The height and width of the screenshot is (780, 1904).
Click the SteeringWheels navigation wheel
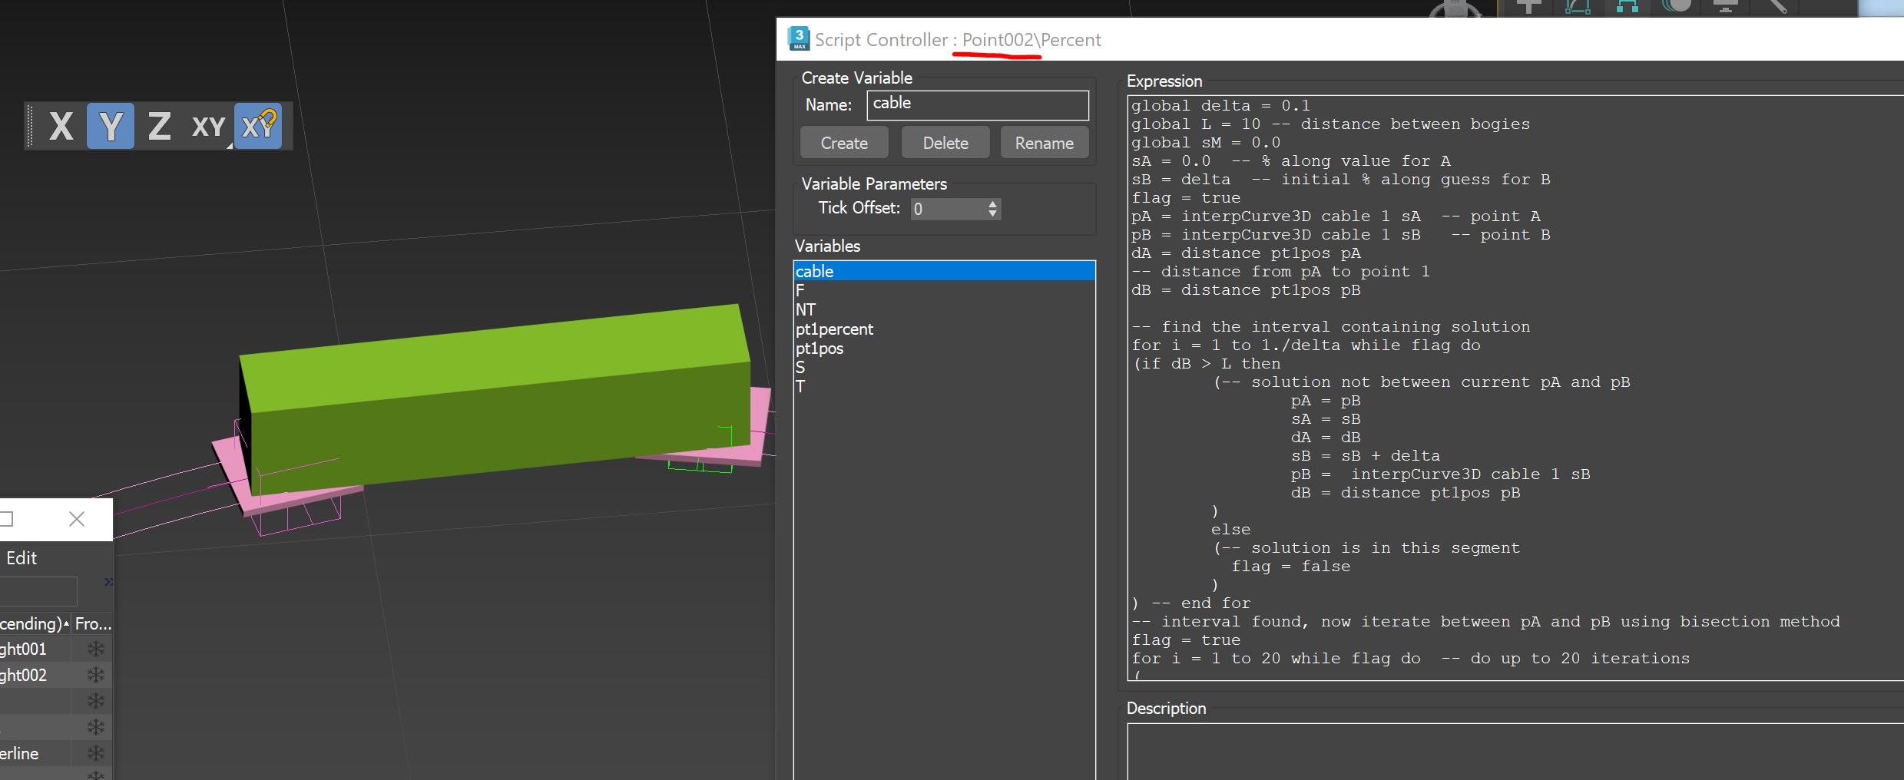tap(1454, 11)
